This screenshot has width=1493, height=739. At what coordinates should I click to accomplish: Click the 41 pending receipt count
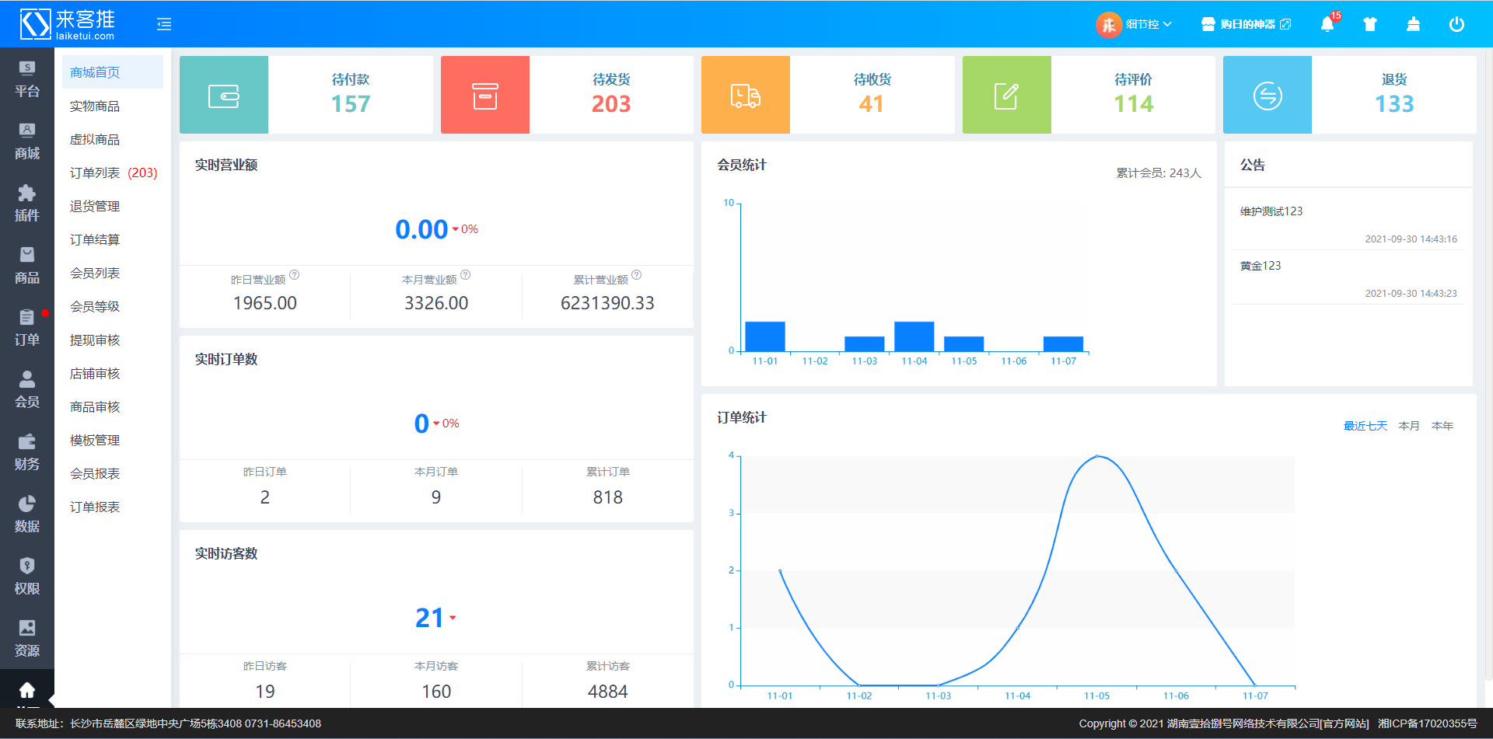(872, 104)
